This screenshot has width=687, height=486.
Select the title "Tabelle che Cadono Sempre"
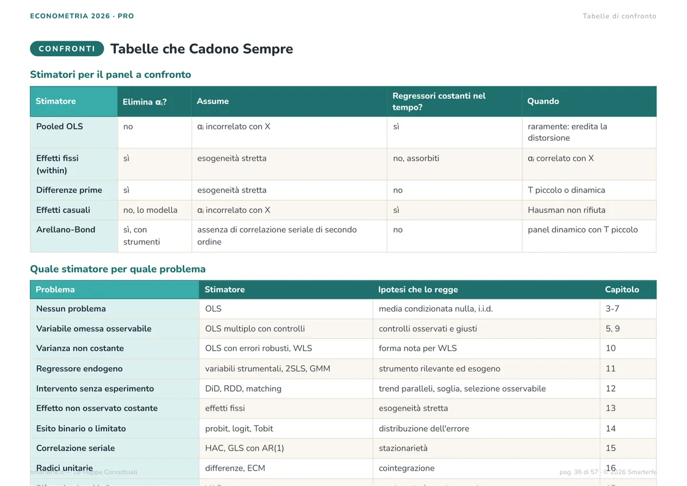click(202, 49)
